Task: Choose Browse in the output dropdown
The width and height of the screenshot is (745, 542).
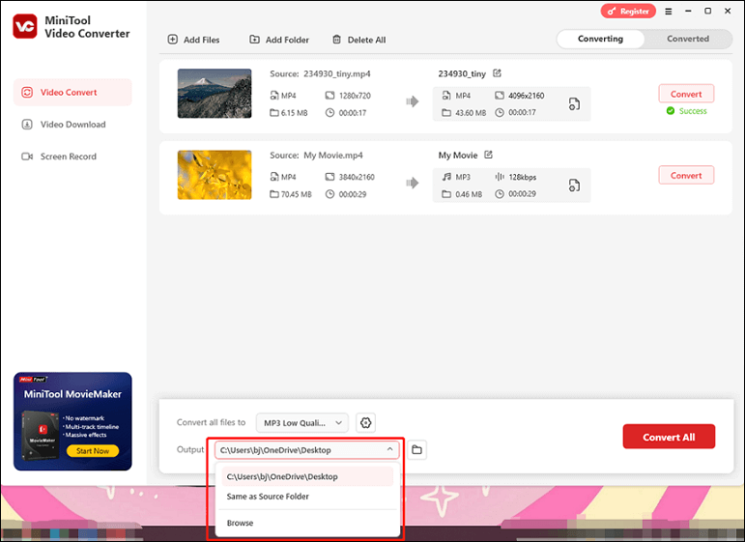Action: click(307, 523)
